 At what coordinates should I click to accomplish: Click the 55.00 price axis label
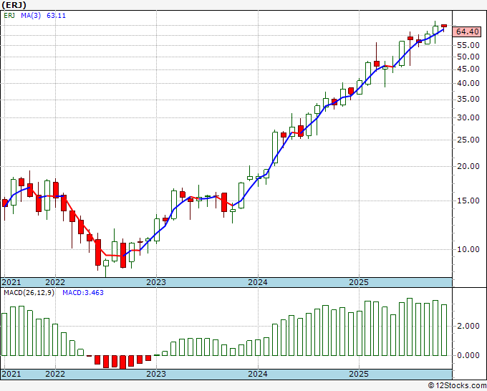click(x=468, y=45)
